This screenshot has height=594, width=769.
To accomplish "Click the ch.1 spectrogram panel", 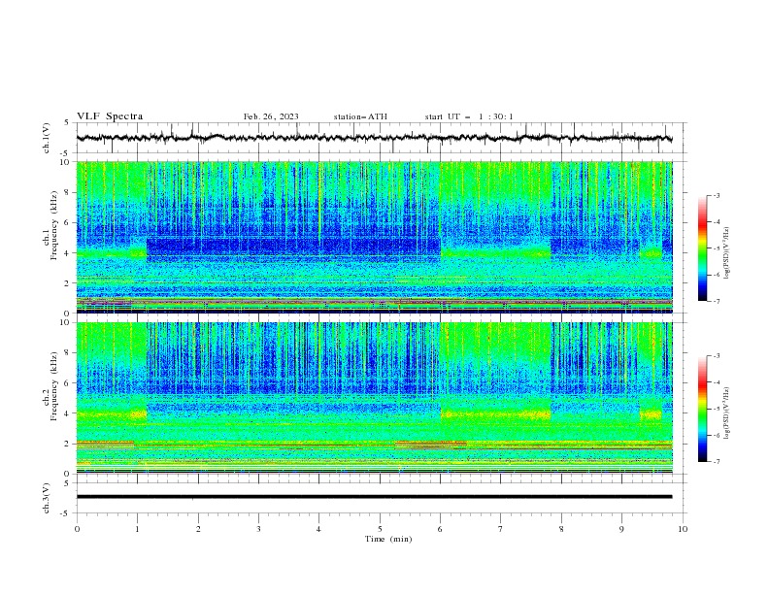I will point(374,237).
